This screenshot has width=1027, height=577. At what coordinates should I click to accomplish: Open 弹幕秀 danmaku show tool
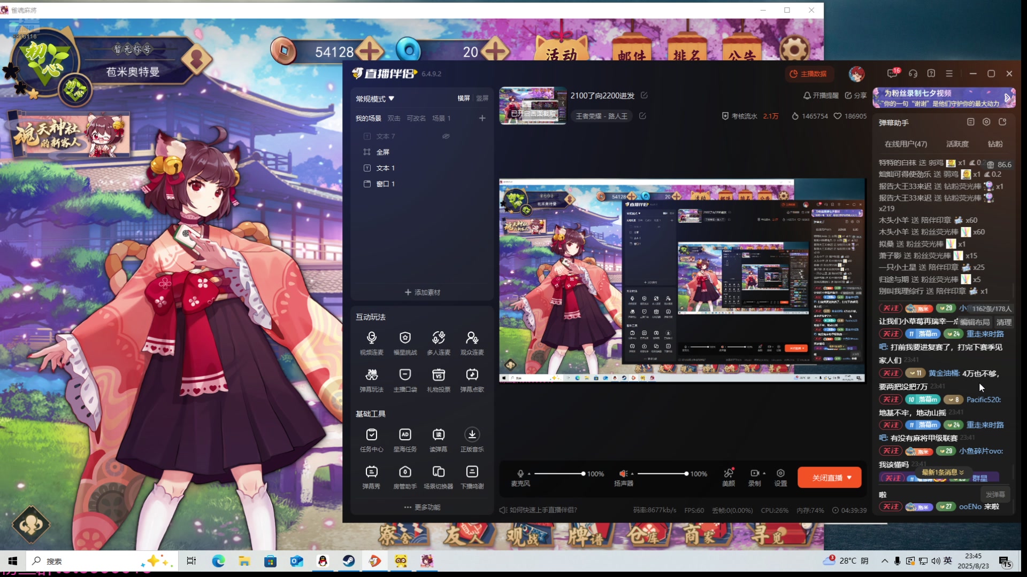click(371, 477)
